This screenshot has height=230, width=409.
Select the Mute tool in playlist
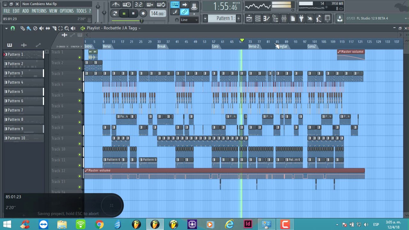pos(42,28)
